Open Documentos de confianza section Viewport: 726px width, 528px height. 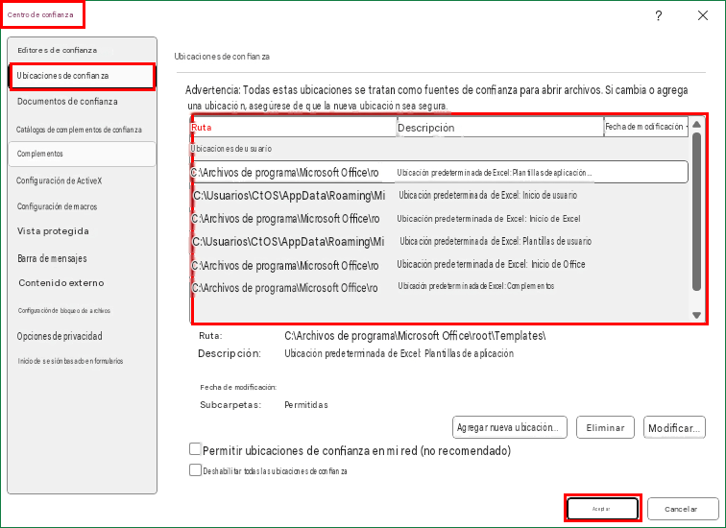coord(67,102)
